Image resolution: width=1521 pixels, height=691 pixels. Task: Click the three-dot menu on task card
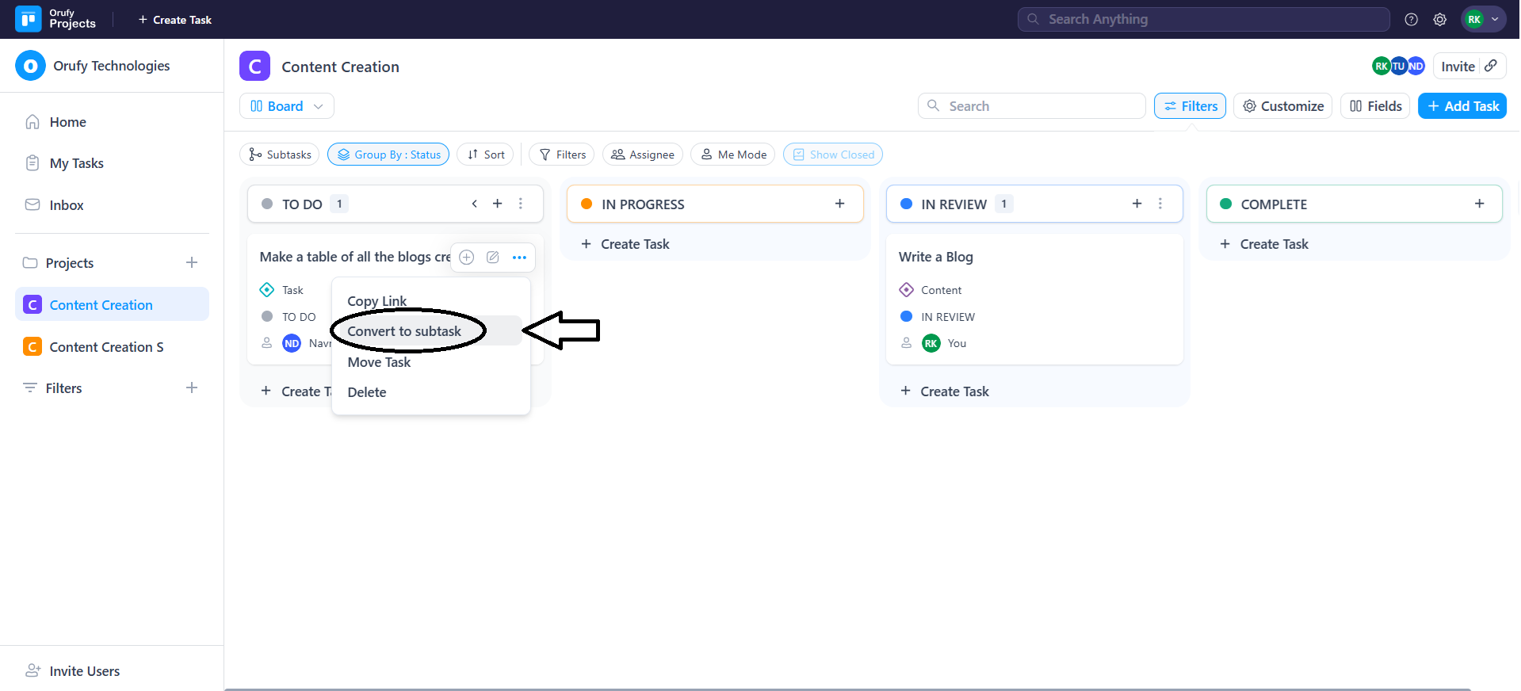[519, 257]
